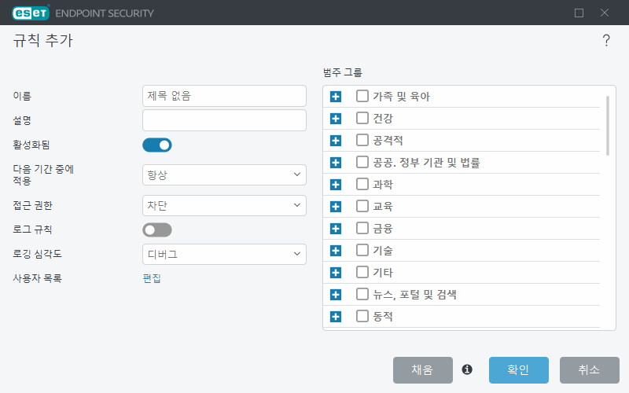Confirm with the 확인 button
The image size is (629, 393).
pos(519,369)
